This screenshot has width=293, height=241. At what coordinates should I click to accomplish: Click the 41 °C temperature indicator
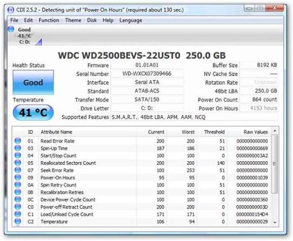click(x=33, y=112)
